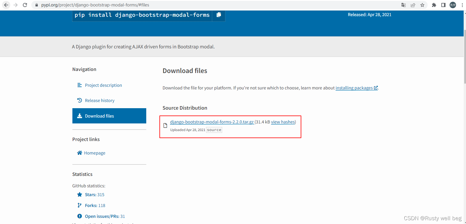
Task: Click the Download files heading
Action: (x=185, y=71)
